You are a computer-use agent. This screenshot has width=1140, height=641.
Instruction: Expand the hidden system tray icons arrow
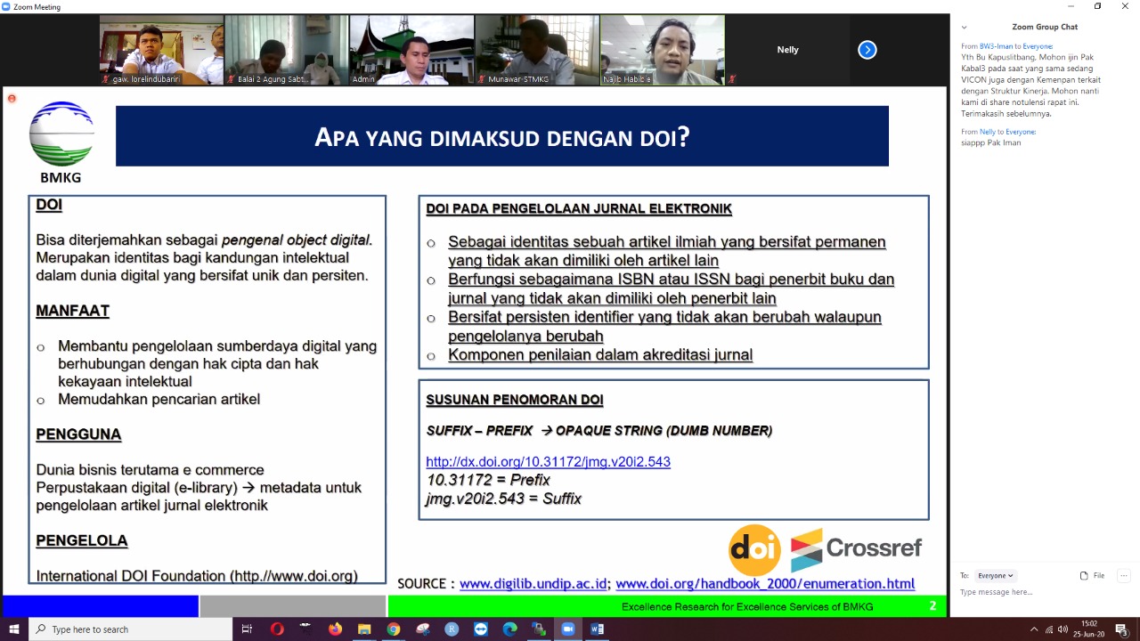pyautogui.click(x=1033, y=629)
